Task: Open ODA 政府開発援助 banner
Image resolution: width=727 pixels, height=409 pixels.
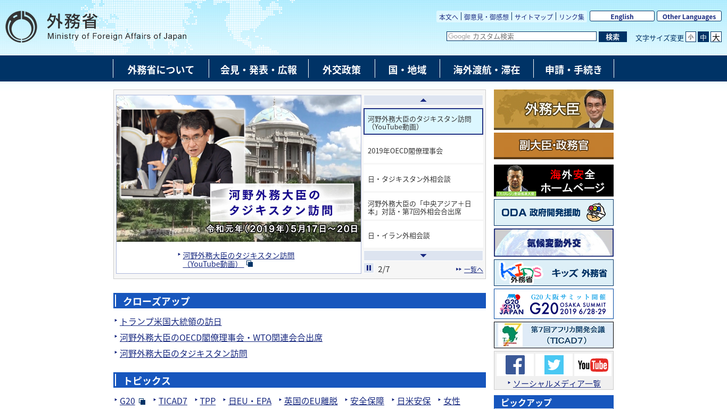Action: (x=553, y=212)
